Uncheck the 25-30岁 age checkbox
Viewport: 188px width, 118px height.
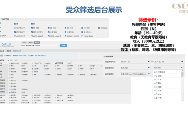[x=48, y=28]
